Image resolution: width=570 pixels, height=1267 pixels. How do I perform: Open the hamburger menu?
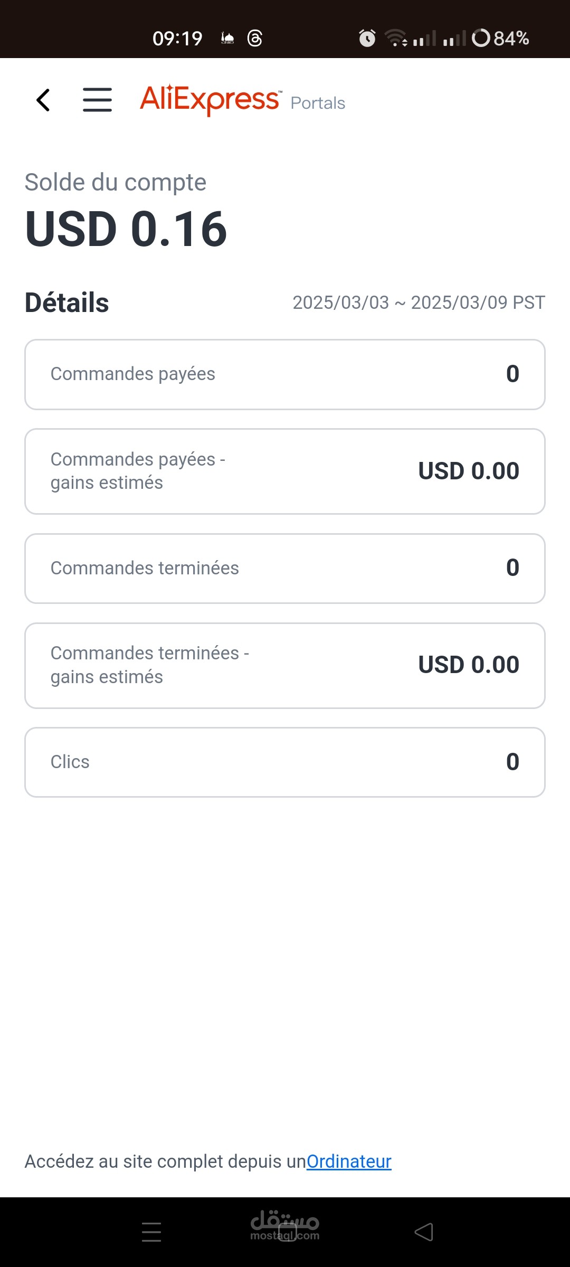(98, 100)
